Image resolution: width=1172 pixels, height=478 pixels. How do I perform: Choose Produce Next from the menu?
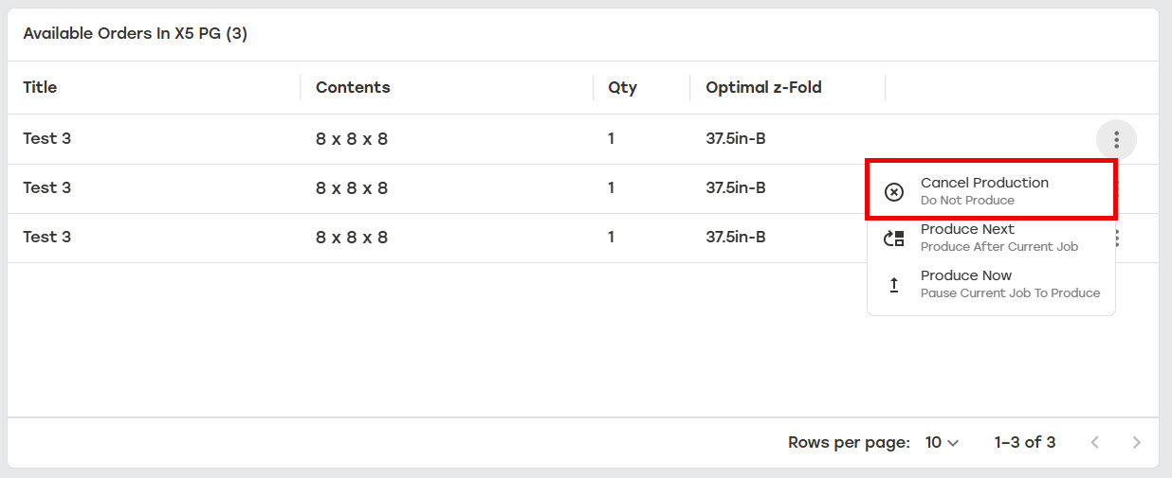point(991,238)
